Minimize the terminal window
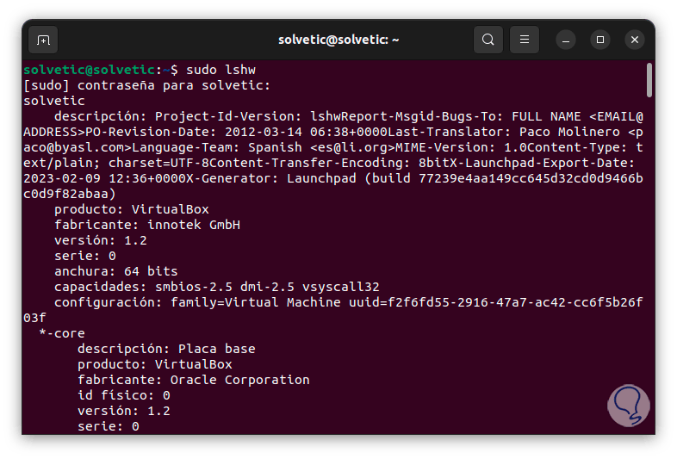The image size is (677, 459). 566,40
